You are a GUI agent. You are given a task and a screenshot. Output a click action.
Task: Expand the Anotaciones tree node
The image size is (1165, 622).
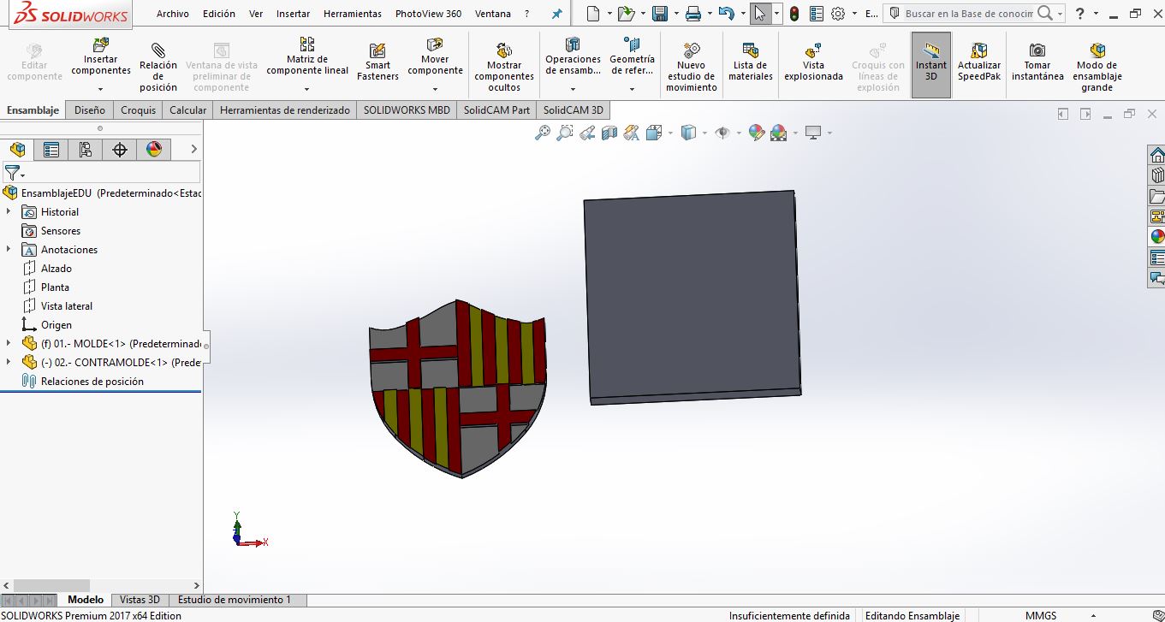pyautogui.click(x=9, y=249)
